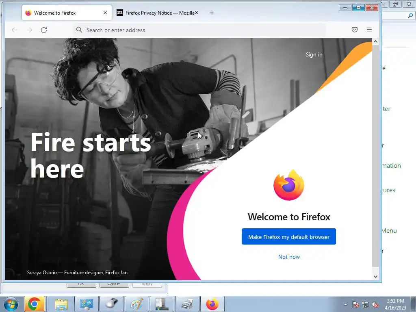This screenshot has height=312, width=416.
Task: Click the Firefox taskbar icon
Action: [212, 304]
